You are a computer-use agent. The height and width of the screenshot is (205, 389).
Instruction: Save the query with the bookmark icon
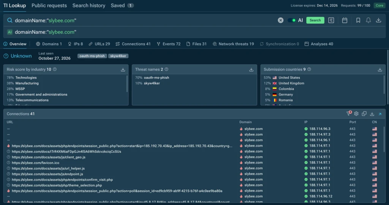point(358,20)
